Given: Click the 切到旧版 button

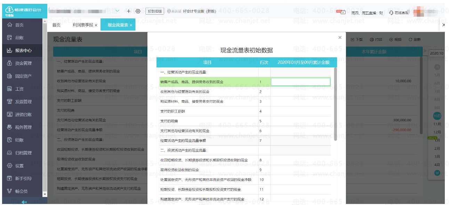Looking at the screenshot, I should pos(154,11).
